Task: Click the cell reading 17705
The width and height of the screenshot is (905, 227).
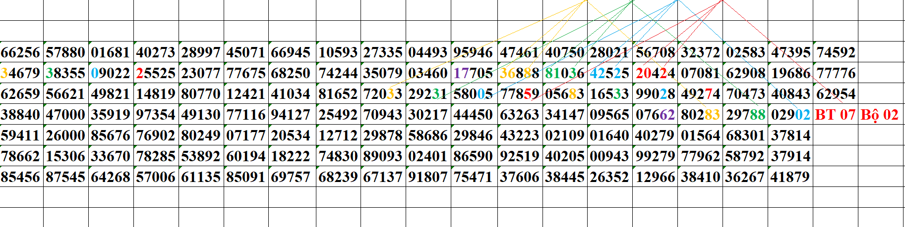Action: [x=473, y=73]
